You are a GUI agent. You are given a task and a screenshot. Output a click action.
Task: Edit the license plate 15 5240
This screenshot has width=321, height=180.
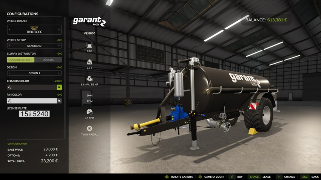pyautogui.click(x=34, y=114)
